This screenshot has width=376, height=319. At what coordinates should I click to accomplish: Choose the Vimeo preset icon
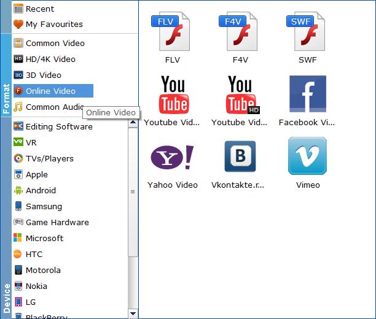tap(307, 156)
